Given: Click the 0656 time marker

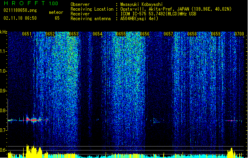Looking at the screenshot, I should 145,34.
